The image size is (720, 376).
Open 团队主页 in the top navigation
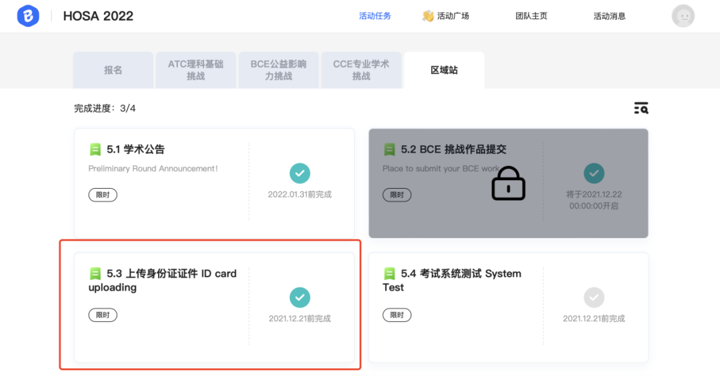pos(531,16)
